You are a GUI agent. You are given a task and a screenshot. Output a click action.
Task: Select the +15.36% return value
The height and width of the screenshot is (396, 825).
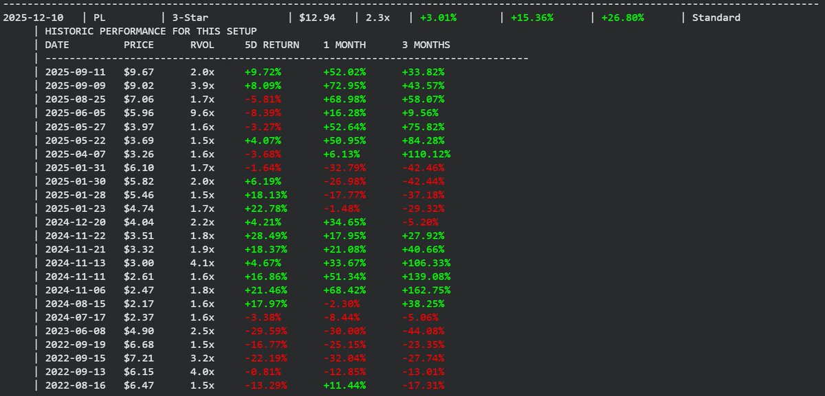[532, 17]
